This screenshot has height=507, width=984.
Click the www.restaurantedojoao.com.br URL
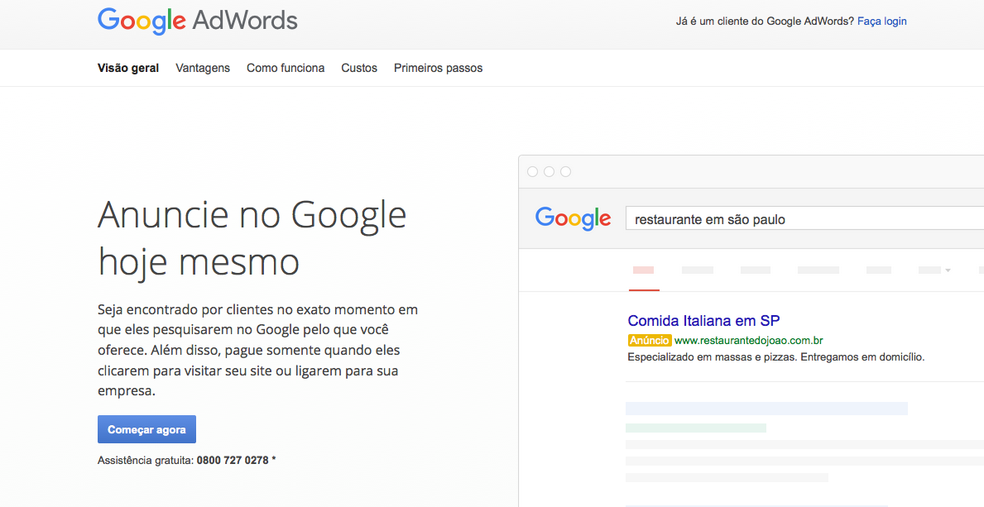749,341
